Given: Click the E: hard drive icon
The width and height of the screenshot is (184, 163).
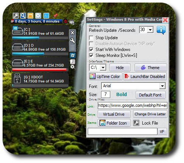Looking at the screenshot, I should (x=18, y=63).
